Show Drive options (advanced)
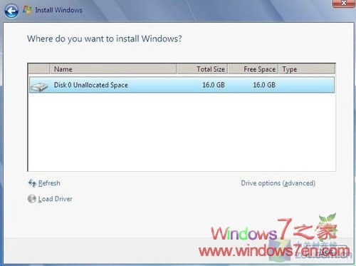The width and height of the screenshot is (356, 266). (x=278, y=183)
